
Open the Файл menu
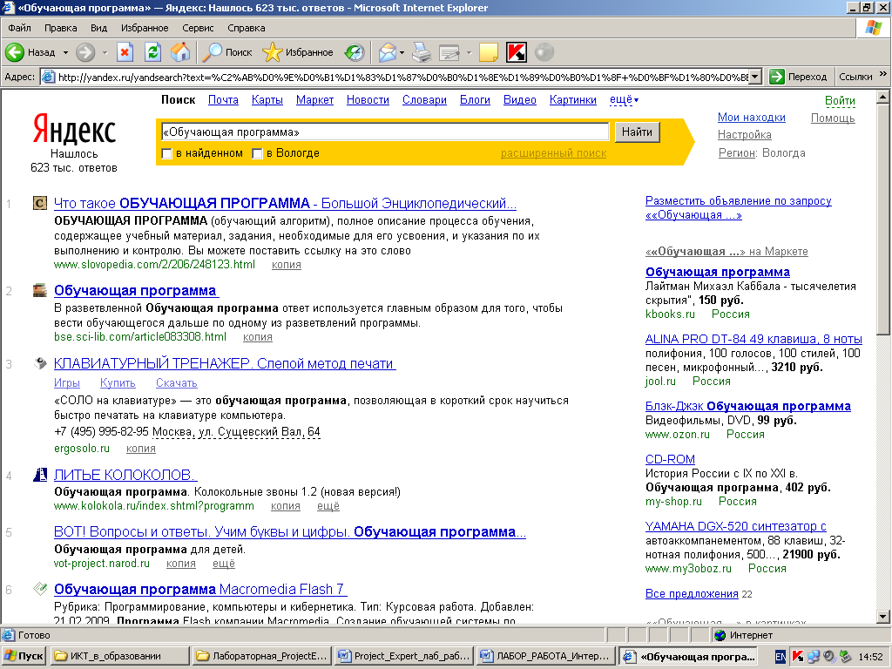[x=19, y=28]
